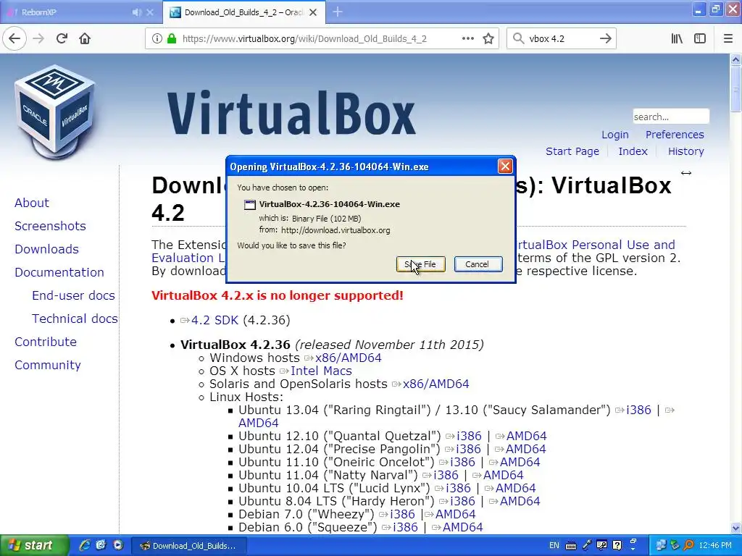The height and width of the screenshot is (556, 742).
Task: Download Debian 7.0 Wheezy AMD64 package
Action: point(455,515)
